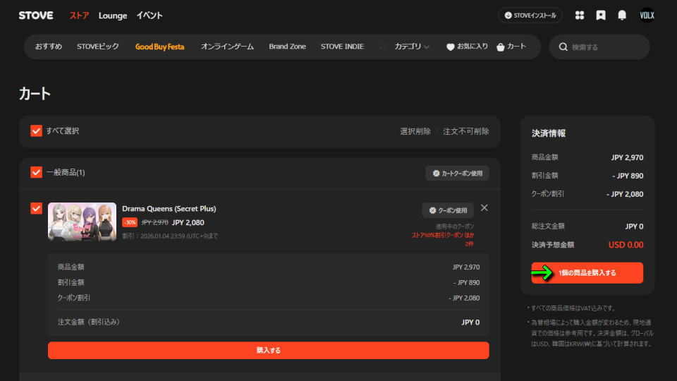The width and height of the screenshot is (677, 381).
Task: Uncheck the Drama Queens item checkbox
Action: tap(37, 208)
